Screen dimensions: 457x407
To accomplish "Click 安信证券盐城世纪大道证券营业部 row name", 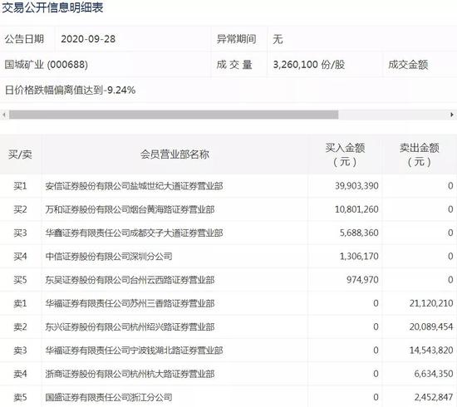I will point(134,186).
